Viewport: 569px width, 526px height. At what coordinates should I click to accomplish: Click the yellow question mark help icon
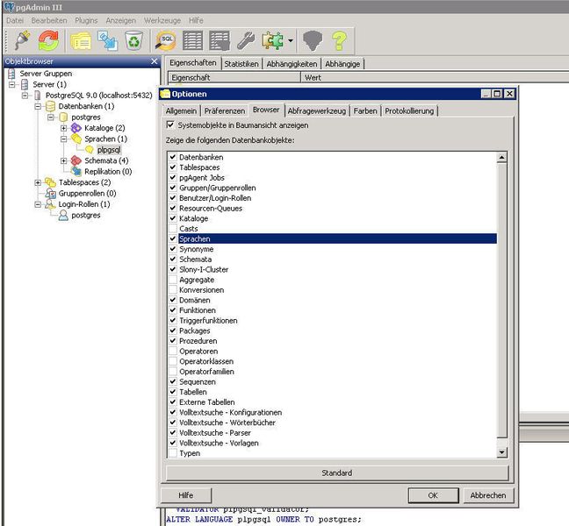[339, 40]
